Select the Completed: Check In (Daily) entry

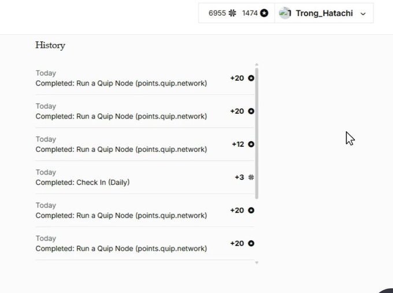click(x=145, y=177)
